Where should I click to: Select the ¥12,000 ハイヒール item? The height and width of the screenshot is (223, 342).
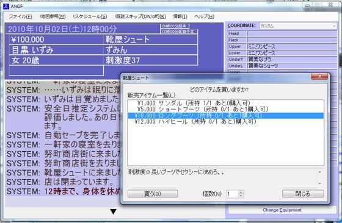pyautogui.click(x=226, y=122)
